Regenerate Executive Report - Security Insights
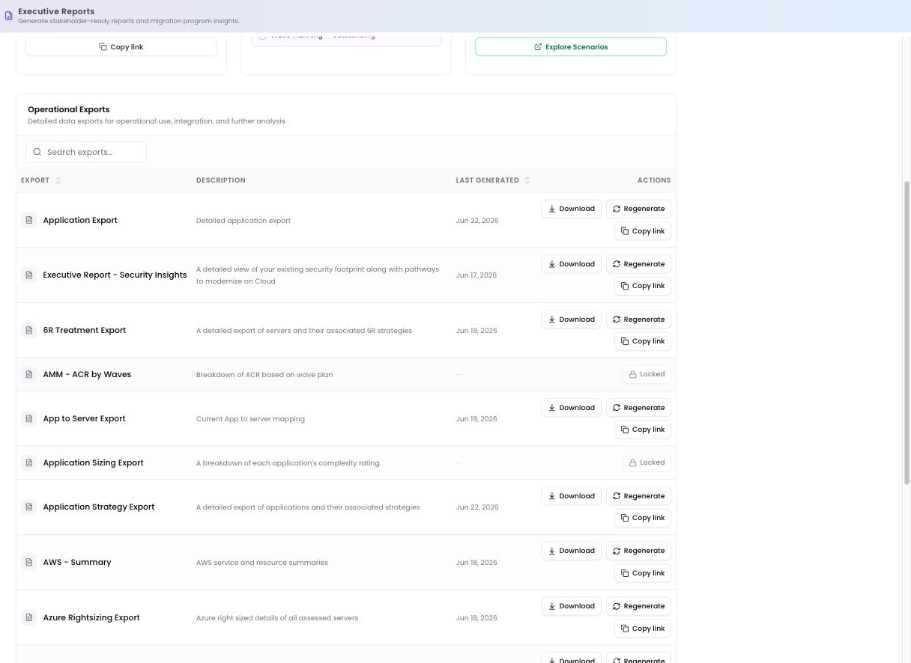911x663 pixels. pyautogui.click(x=638, y=264)
